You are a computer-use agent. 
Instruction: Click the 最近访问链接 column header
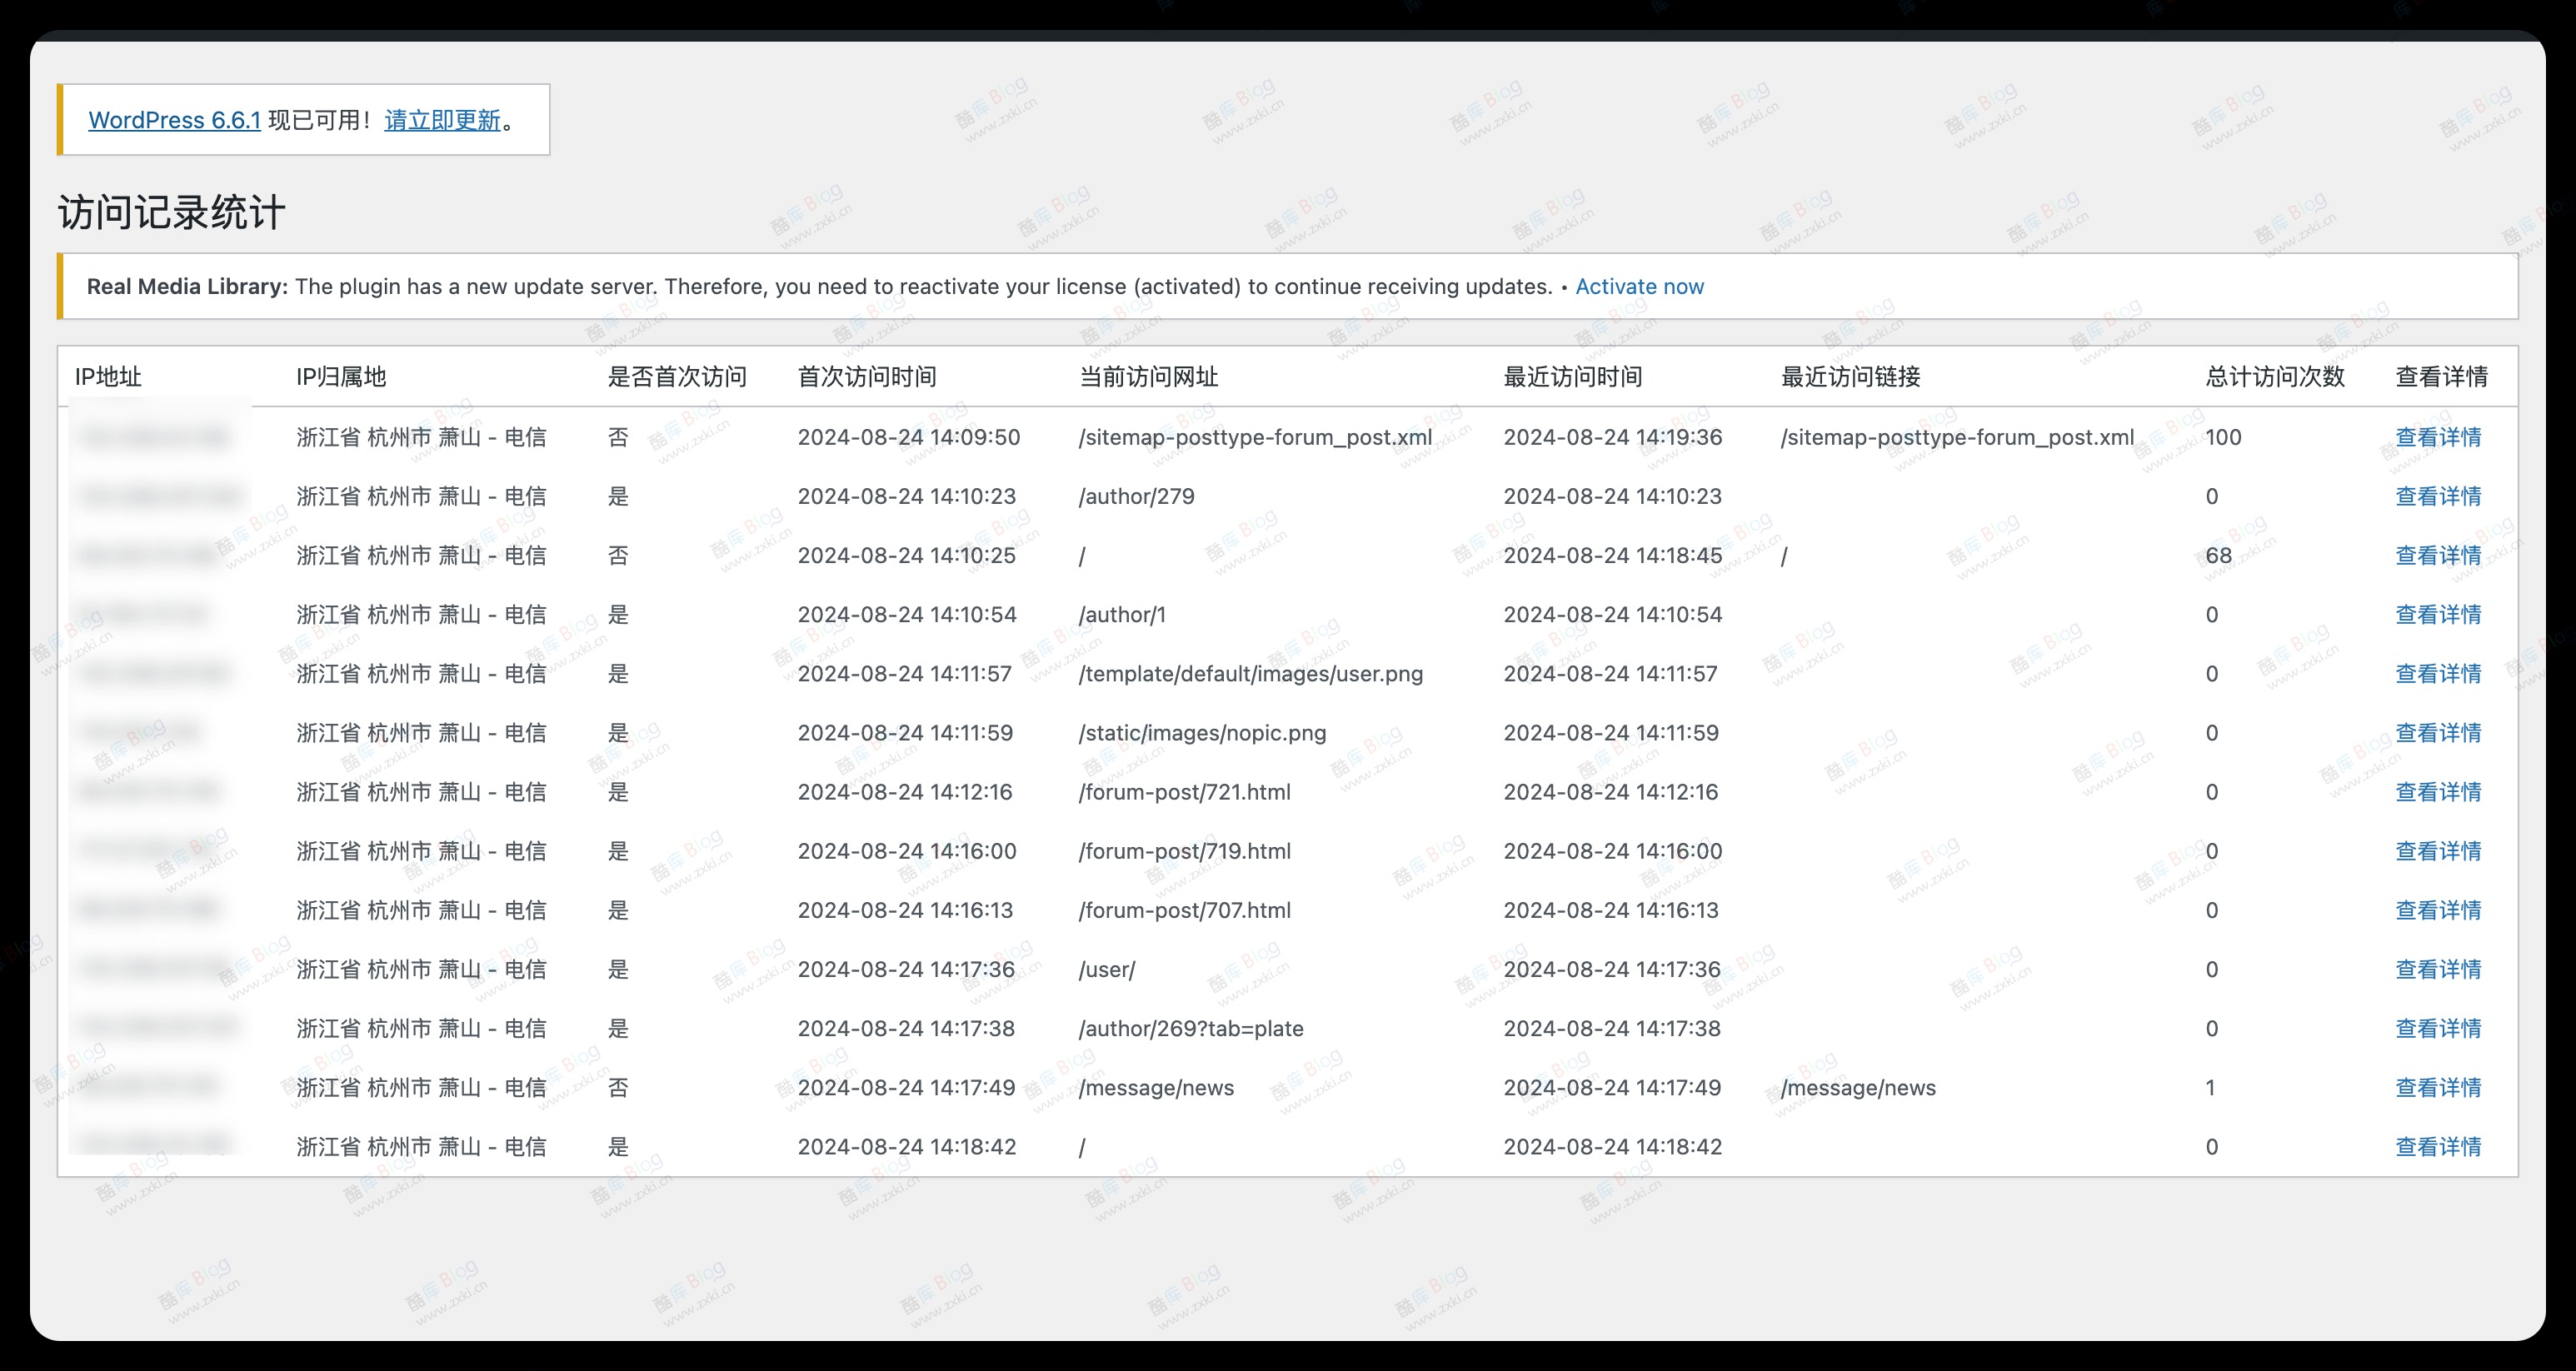pos(1850,377)
